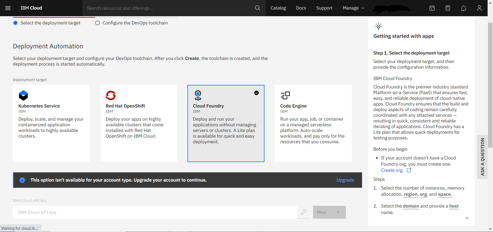
Task: Choose the Code Engine deployment card
Action: (313, 123)
